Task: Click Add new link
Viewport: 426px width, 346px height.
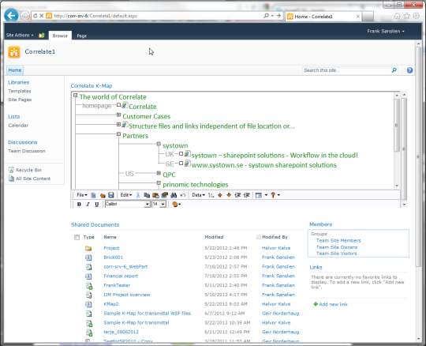Action: click(x=333, y=304)
